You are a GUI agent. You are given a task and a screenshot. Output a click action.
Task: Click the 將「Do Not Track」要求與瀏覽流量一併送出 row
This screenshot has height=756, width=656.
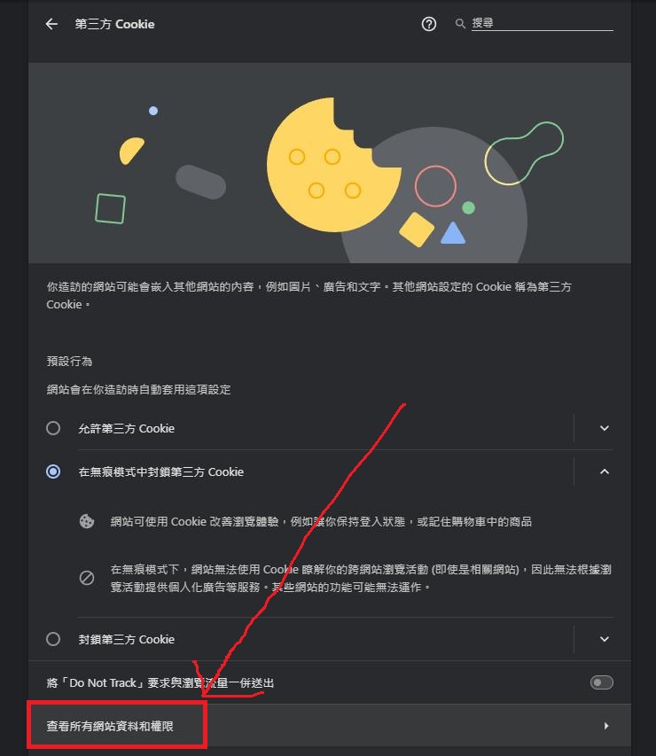click(x=330, y=682)
